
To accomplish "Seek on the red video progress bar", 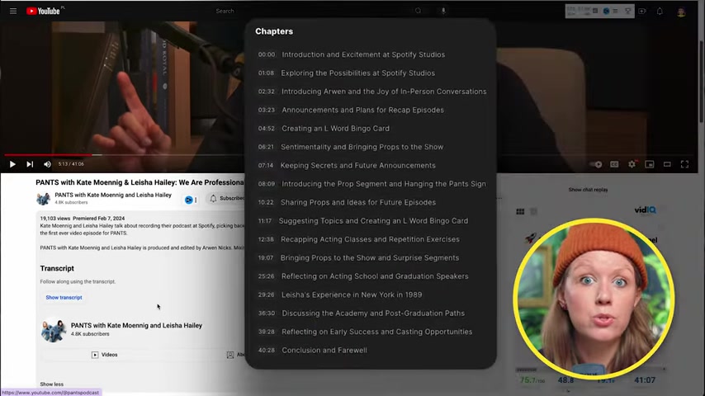I will [47, 155].
